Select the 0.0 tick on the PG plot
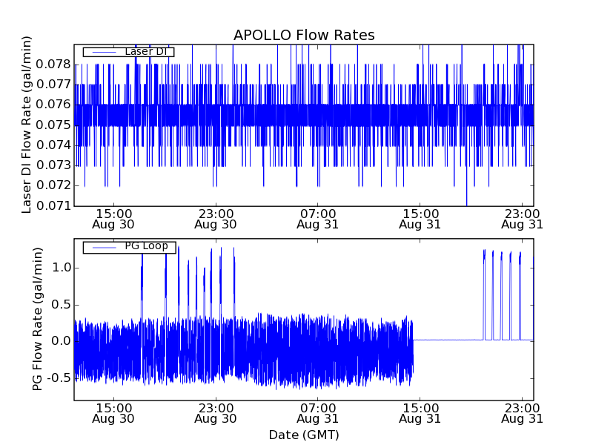This screenshot has width=593, height=445. [x=59, y=341]
